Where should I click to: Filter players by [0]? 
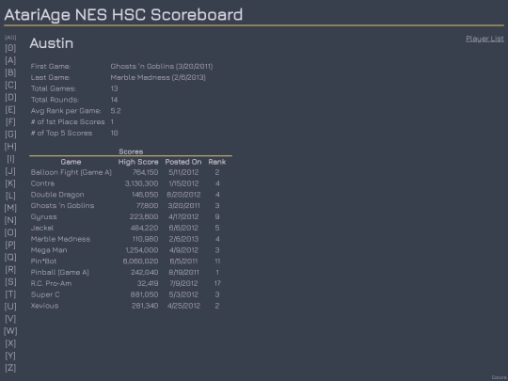tap(10, 48)
